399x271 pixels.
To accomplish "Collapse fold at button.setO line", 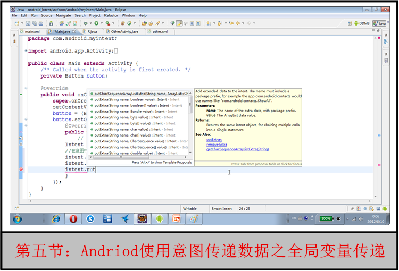I will coord(26,119).
